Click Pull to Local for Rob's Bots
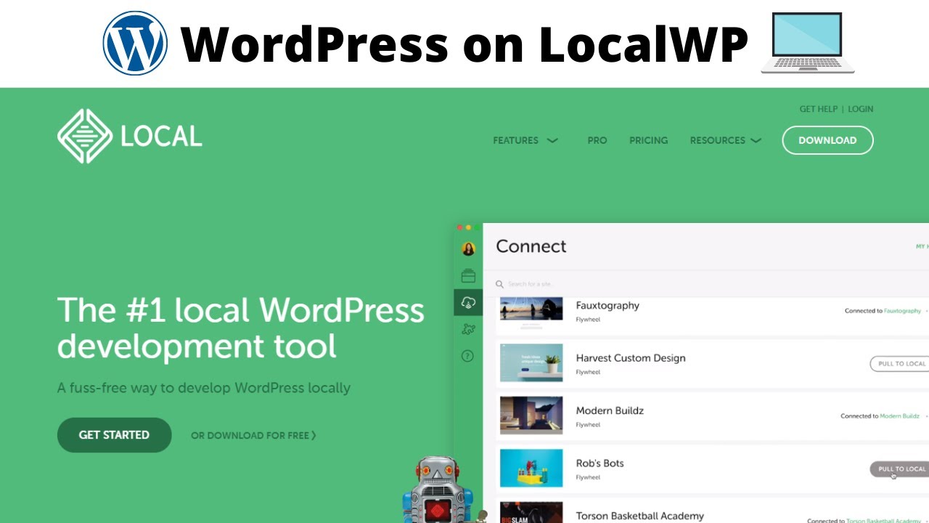 (x=901, y=469)
